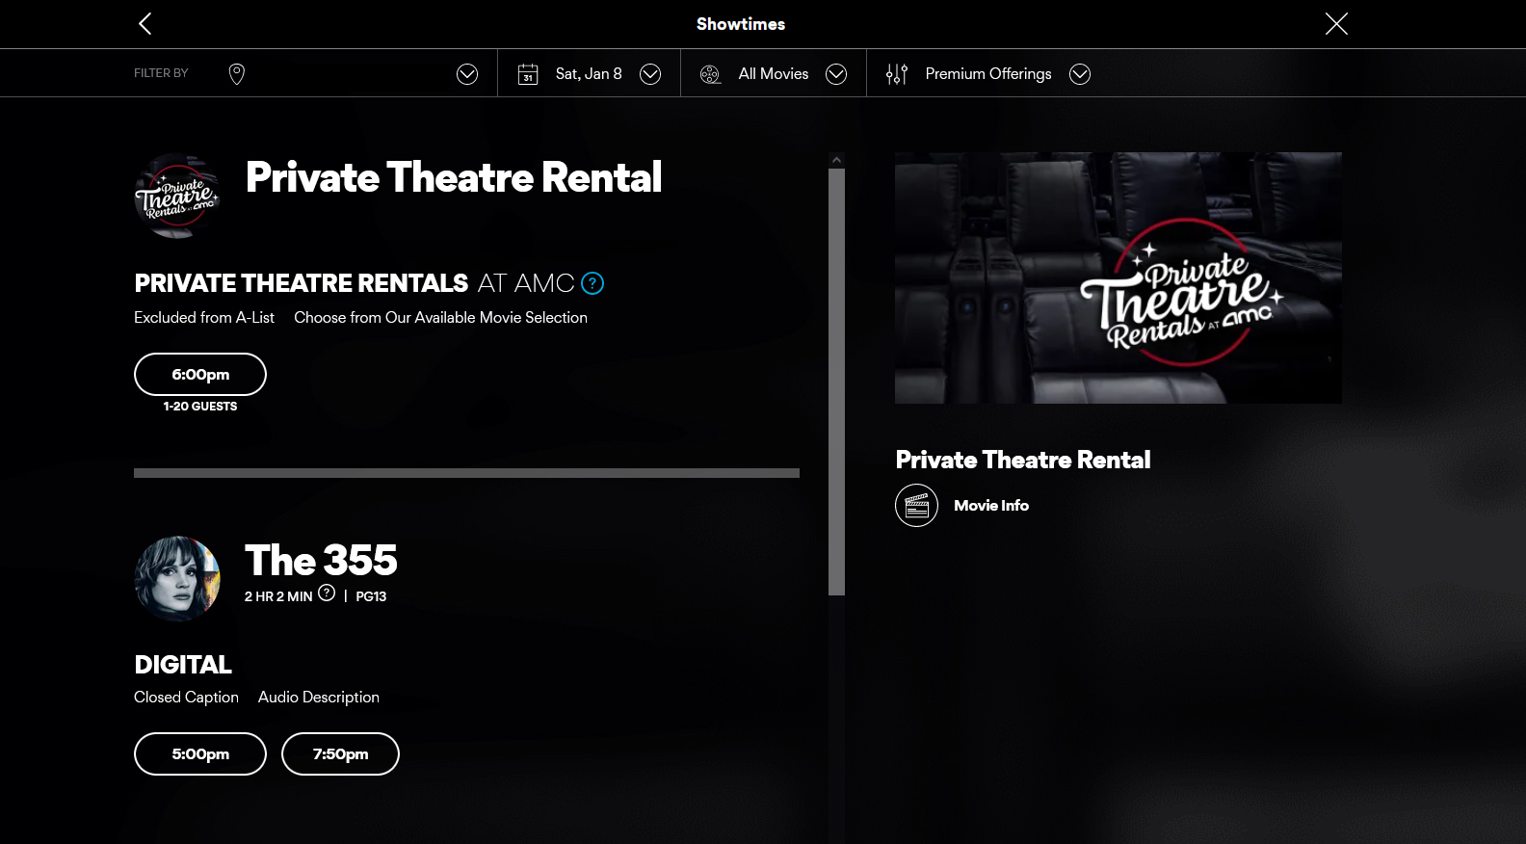Open the Private Theatre Rental title
1526x844 pixels.
tap(454, 177)
